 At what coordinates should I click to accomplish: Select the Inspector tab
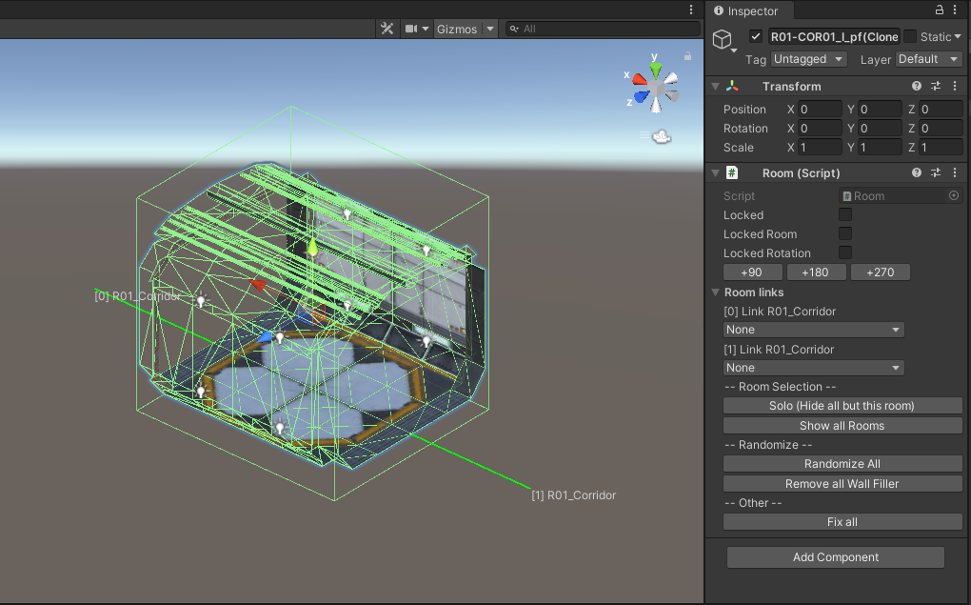click(745, 10)
